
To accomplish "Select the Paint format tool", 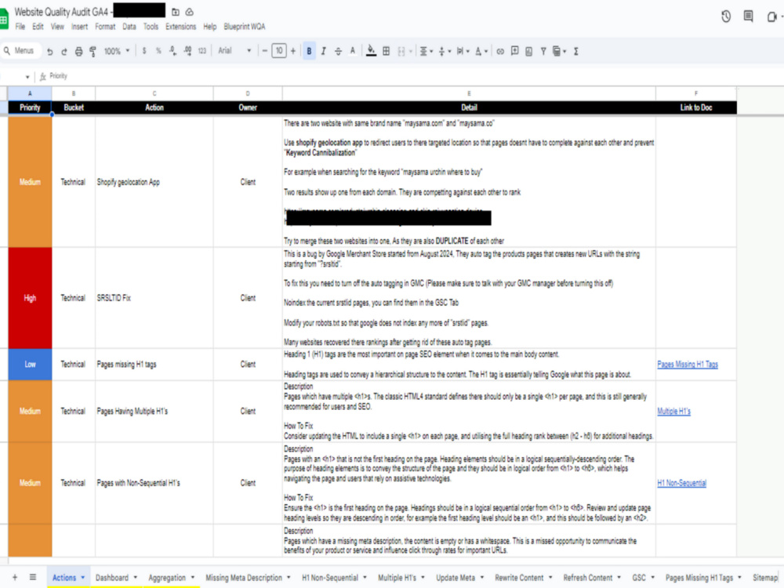I will coord(93,51).
